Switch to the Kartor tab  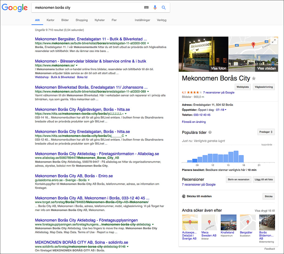50,20
